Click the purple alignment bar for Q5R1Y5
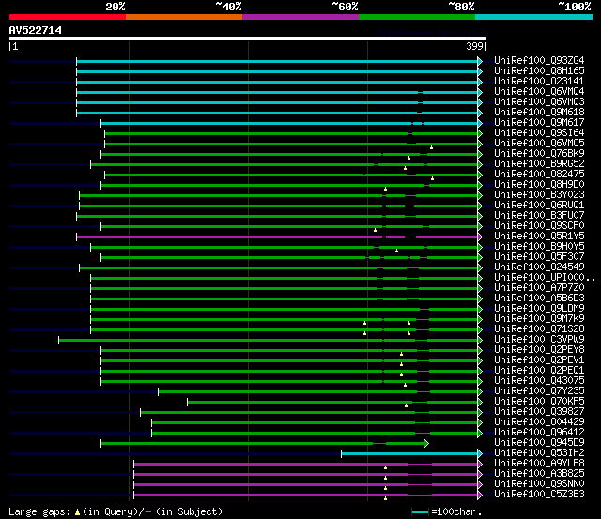 [277, 237]
